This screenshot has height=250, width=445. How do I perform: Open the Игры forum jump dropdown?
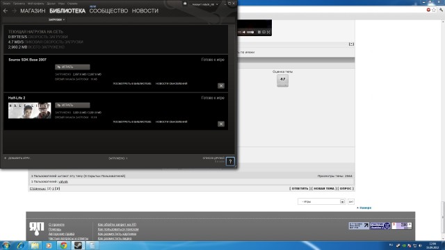(321, 201)
